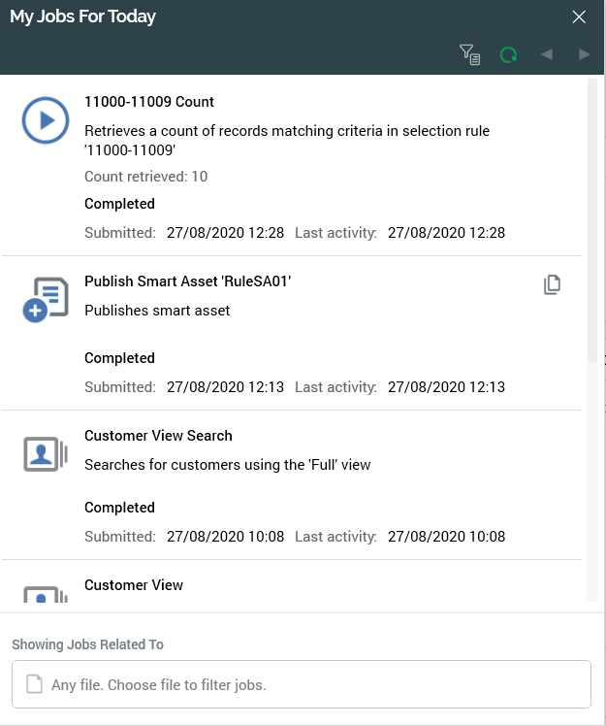Select the bottom Customer View job entry

(x=134, y=585)
